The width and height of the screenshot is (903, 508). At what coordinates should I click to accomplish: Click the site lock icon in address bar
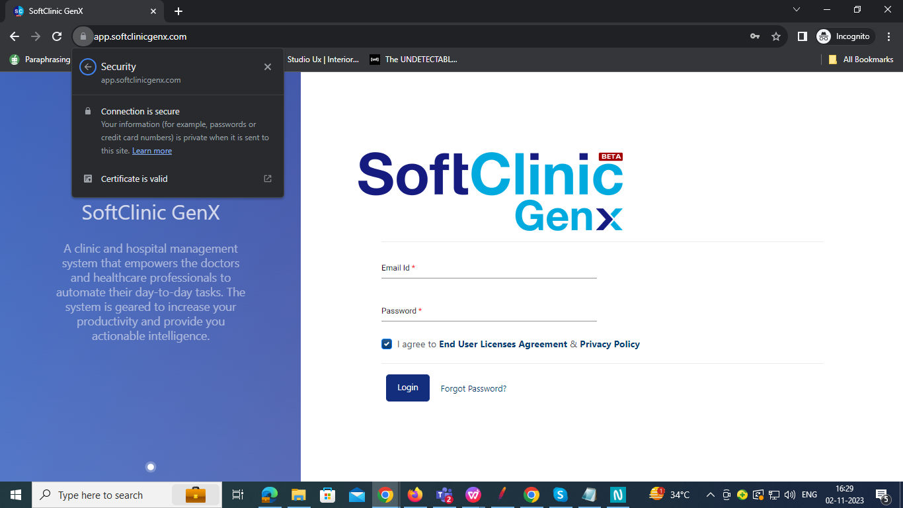pyautogui.click(x=83, y=36)
